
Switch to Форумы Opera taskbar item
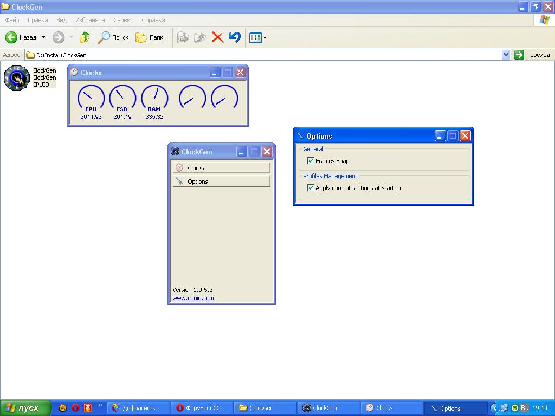[202, 408]
